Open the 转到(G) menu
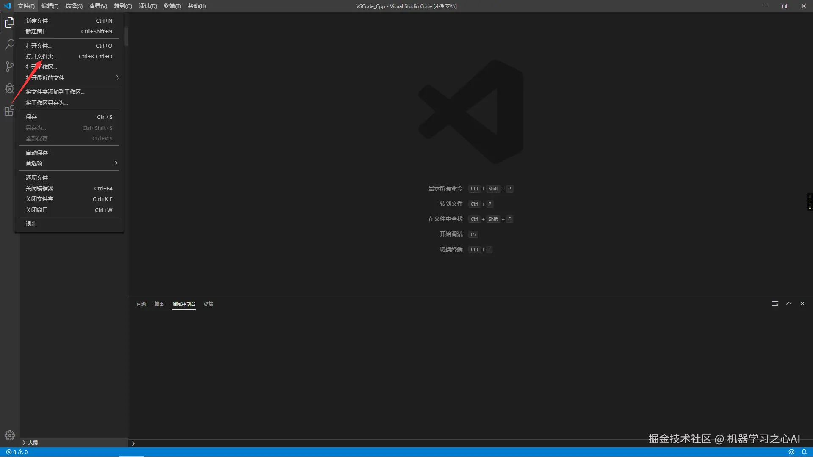The height and width of the screenshot is (457, 813). coord(123,6)
